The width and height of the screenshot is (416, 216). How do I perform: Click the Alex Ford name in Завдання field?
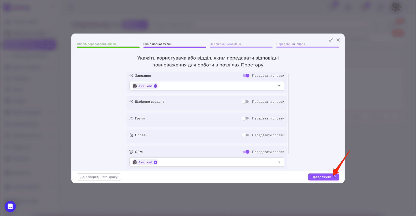[145, 86]
